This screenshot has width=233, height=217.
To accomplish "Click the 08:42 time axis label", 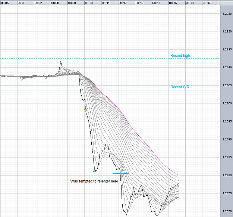I will coord(122,3).
